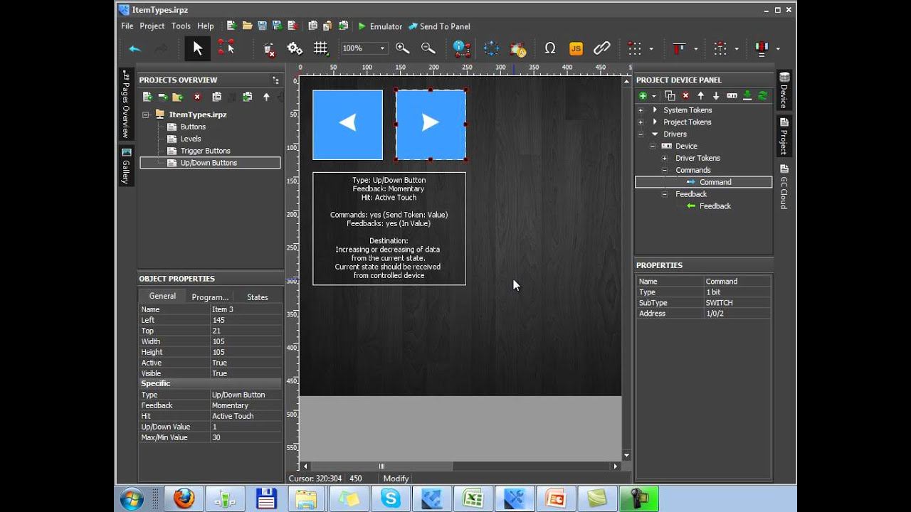Open project settings gears icon

tap(295, 48)
